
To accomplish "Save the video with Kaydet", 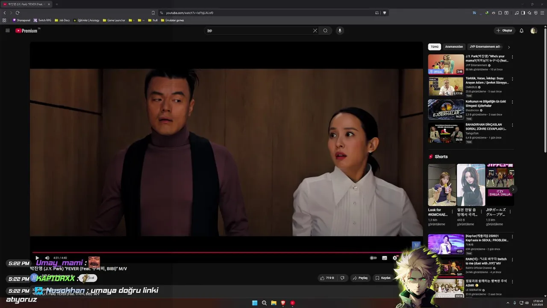I will tap(383, 278).
